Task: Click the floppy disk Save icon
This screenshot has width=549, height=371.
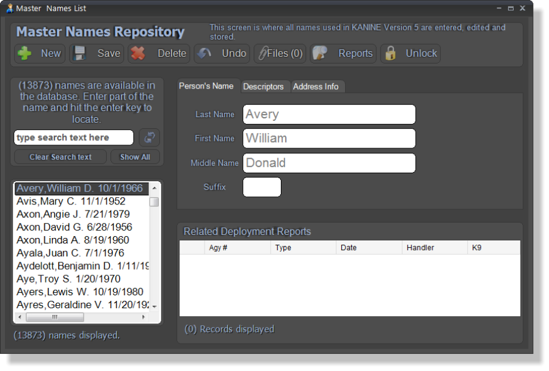Action: [79, 54]
